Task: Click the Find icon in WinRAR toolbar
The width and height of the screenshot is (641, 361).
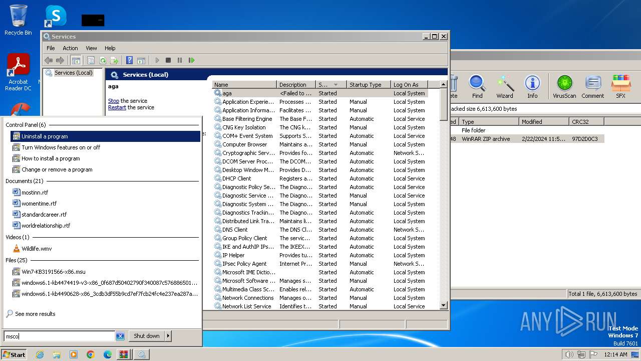Action: pyautogui.click(x=477, y=87)
